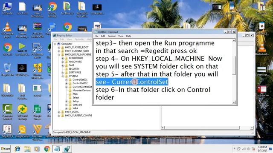This screenshot has width=273, height=153.
Task: Expand the WPA key
Action: [67, 108]
